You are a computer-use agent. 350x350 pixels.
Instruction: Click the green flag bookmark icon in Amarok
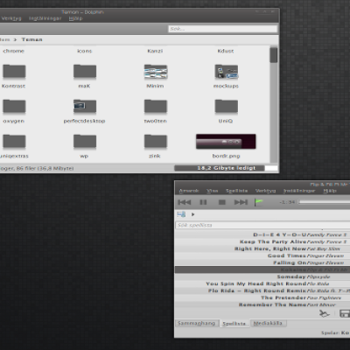[x=258, y=202]
